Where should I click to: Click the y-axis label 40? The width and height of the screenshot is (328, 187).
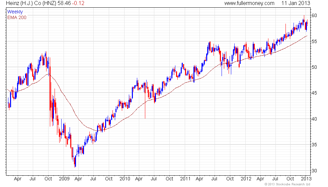coord(314,119)
